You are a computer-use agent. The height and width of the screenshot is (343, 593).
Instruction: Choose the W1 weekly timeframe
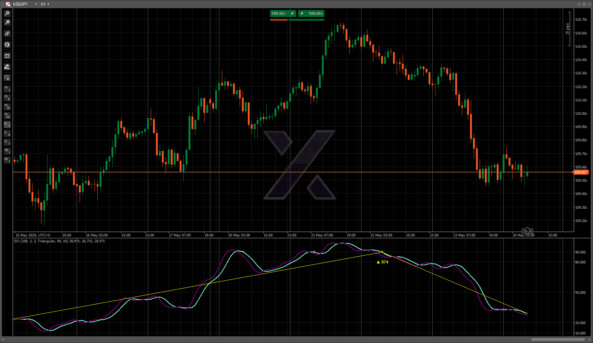pyautogui.click(x=7, y=151)
